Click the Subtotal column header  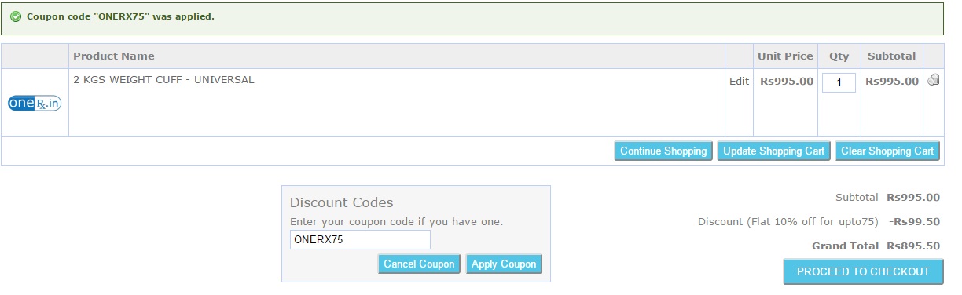tap(891, 56)
